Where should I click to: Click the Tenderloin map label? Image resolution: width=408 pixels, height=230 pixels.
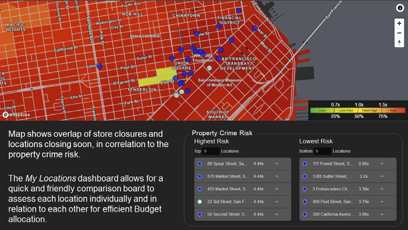click(142, 90)
